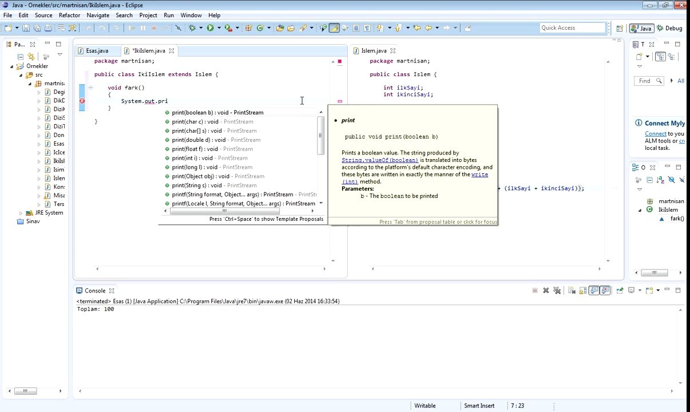This screenshot has height=412, width=690.
Task: Click the error marker on line System.out.pri
Action: tap(82, 101)
